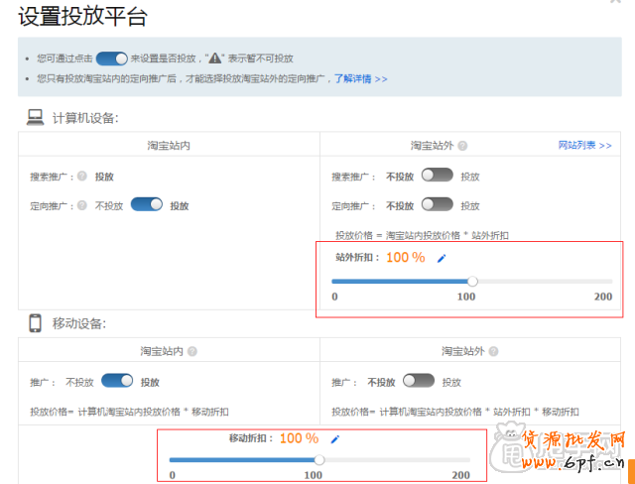Turn off 推广 toggle under 移动 淘宝站内
The image size is (635, 484).
[x=117, y=381]
